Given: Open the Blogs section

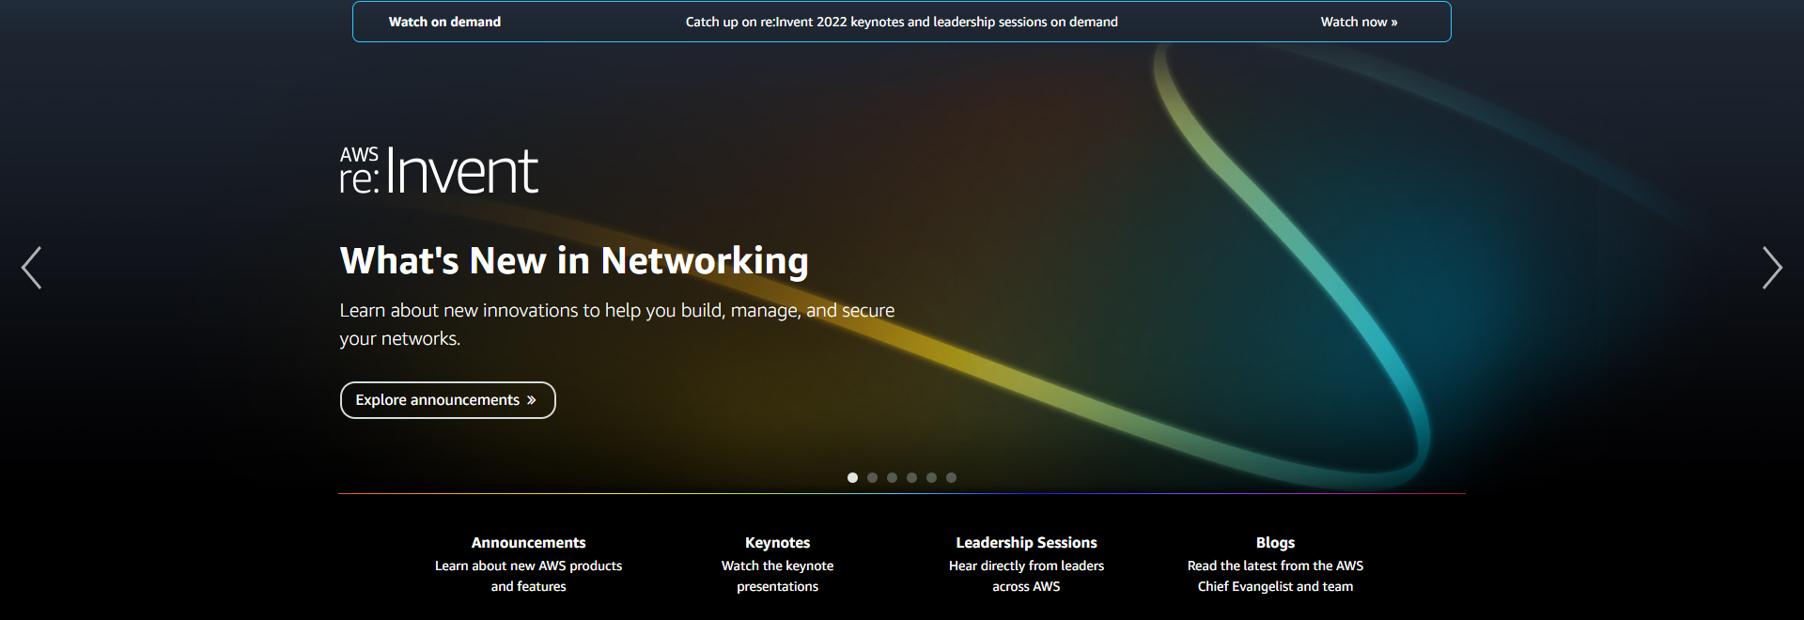Looking at the screenshot, I should coord(1275,542).
